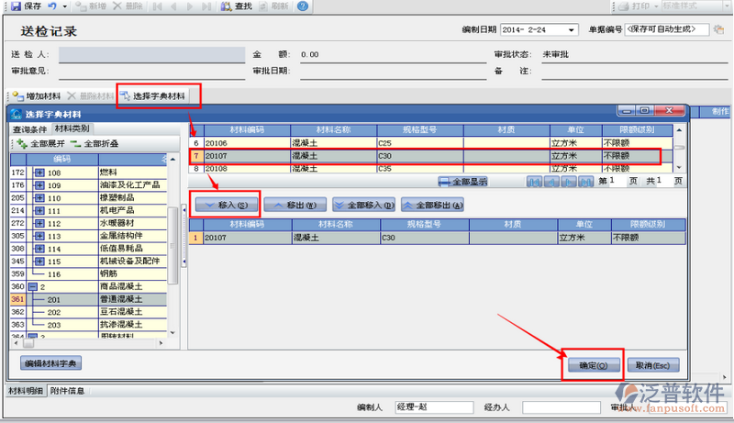Screen dimensions: 734x423
Task: Click the 刷新 refresh button
Action: pos(273,6)
